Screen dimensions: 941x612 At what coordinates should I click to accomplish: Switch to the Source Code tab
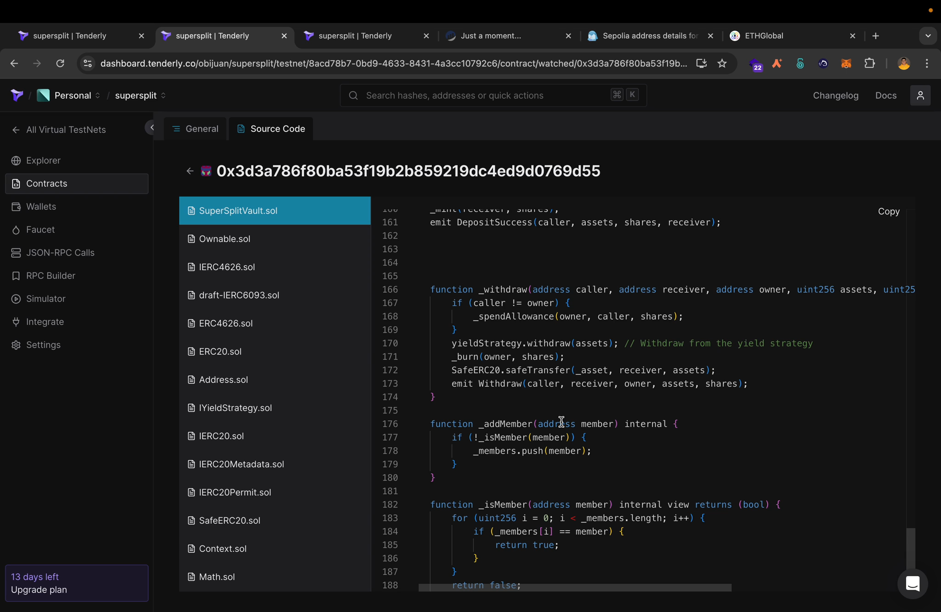(271, 129)
